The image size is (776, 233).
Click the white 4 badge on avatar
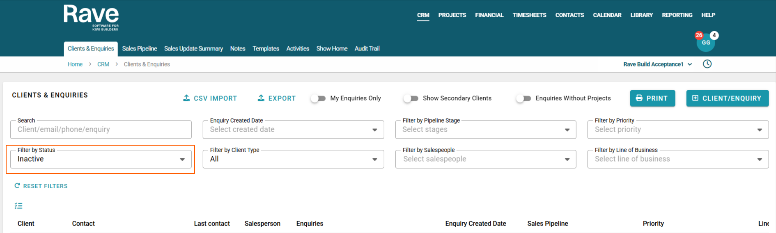point(714,35)
